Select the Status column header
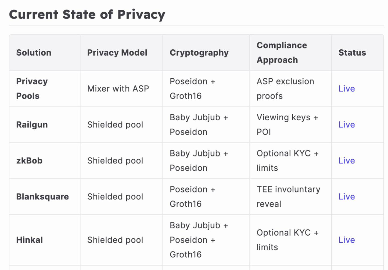The width and height of the screenshot is (388, 270). pos(352,53)
